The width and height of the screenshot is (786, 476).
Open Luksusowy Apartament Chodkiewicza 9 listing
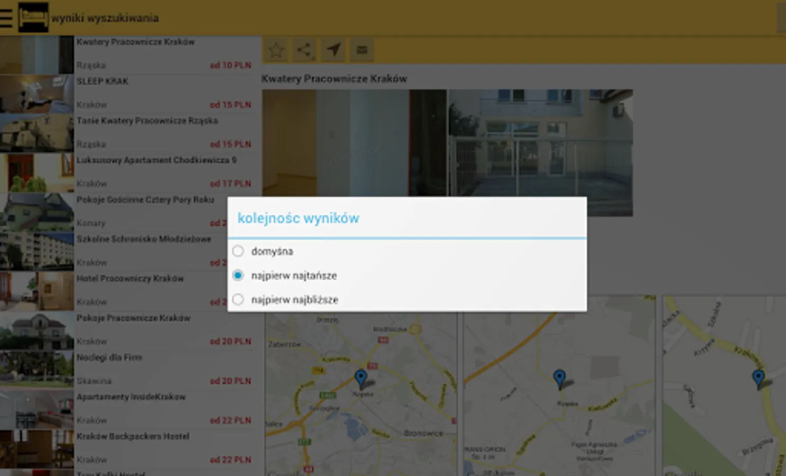127,173
